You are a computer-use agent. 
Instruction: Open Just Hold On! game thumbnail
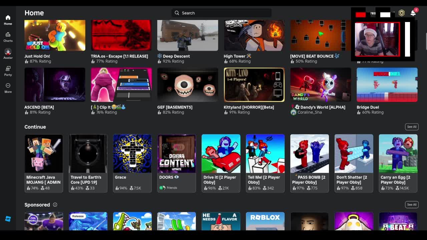(x=55, y=35)
